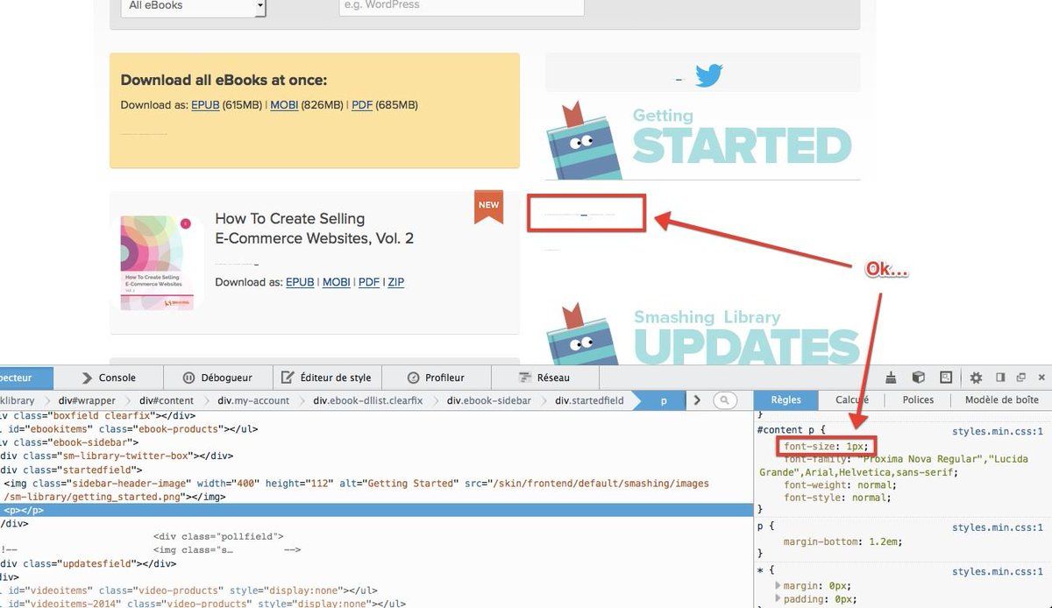
Task: Select the ul id="videoitems-2014" node
Action: (203, 604)
